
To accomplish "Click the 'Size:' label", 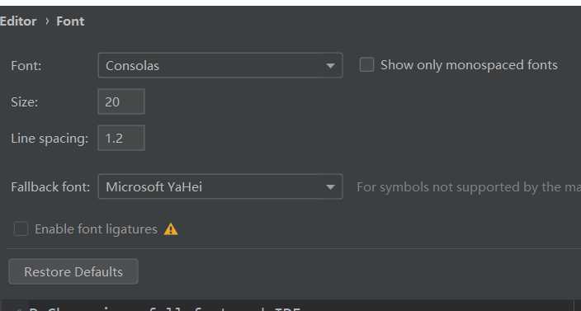I will click(x=25, y=101).
